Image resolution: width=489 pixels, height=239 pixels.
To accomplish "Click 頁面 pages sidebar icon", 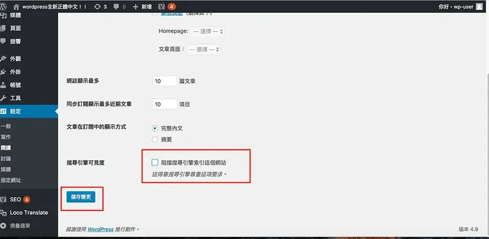I will point(3,28).
